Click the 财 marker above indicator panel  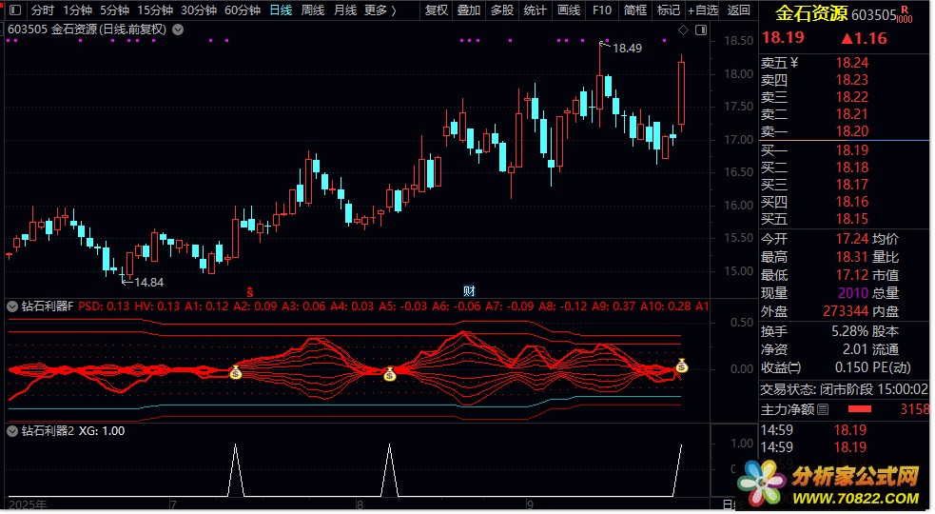[468, 290]
